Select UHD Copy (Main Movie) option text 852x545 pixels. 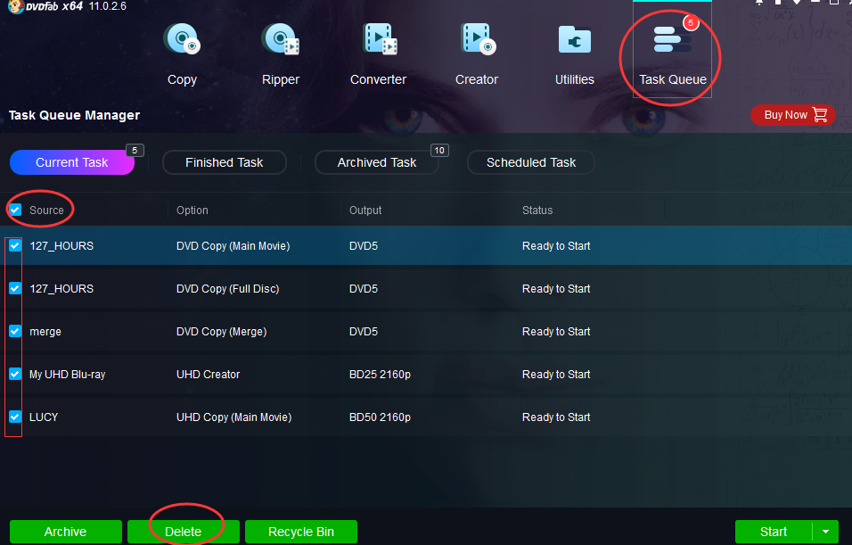point(234,417)
